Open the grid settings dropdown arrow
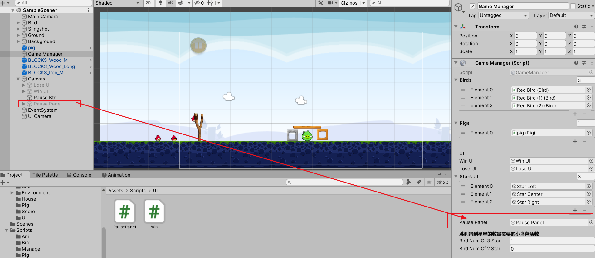Viewport: 595px width, 258px height. 219,3
